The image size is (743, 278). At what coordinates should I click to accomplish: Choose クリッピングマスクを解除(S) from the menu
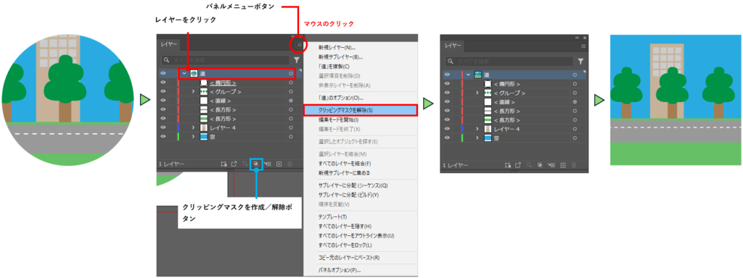[x=360, y=110]
